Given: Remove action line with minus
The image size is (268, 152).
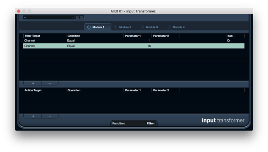Looking at the screenshot, I should click(x=50, y=116).
